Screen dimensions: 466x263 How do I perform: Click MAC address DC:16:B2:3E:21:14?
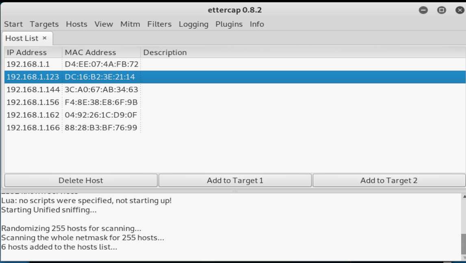pos(100,77)
